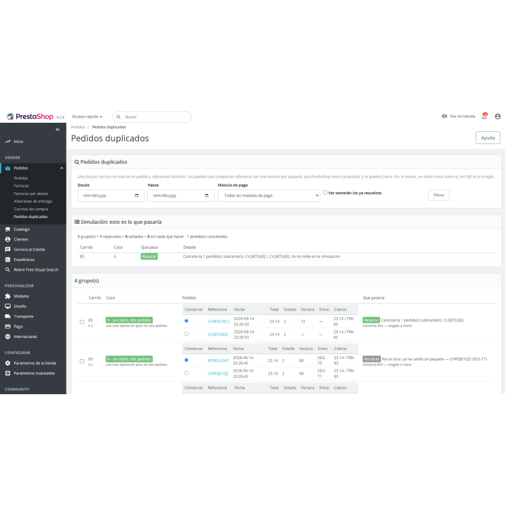Open Facturas submenu item
The width and height of the screenshot is (505, 505).
tap(21, 186)
